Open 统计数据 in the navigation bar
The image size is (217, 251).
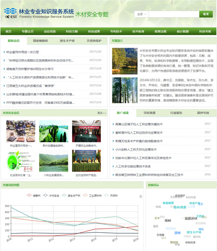pyautogui.click(x=183, y=31)
